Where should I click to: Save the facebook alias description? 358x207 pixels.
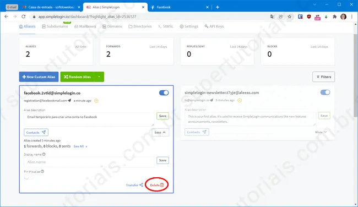tap(162, 116)
